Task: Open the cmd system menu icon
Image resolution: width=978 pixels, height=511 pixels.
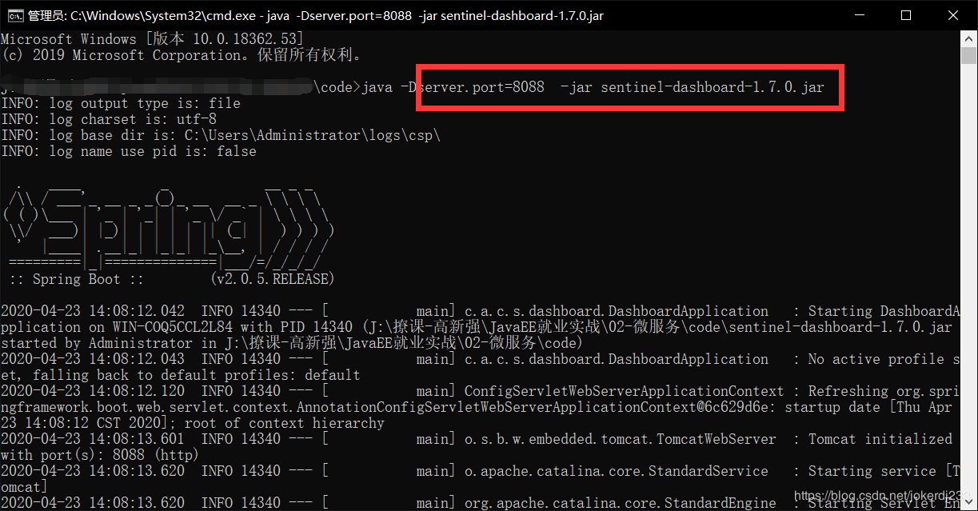Action: (x=14, y=15)
